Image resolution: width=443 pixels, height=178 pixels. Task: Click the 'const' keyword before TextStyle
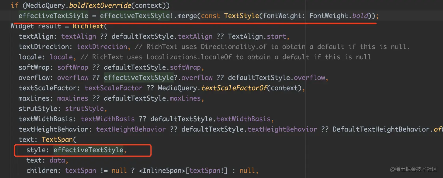[x=210, y=16]
